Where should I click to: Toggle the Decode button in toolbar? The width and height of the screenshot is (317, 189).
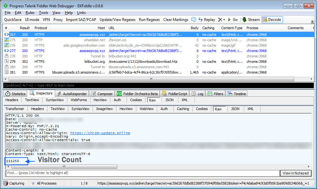[272, 20]
